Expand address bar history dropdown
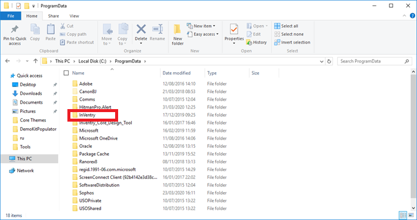Image resolution: width=417 pixels, height=220 pixels. [x=322, y=61]
